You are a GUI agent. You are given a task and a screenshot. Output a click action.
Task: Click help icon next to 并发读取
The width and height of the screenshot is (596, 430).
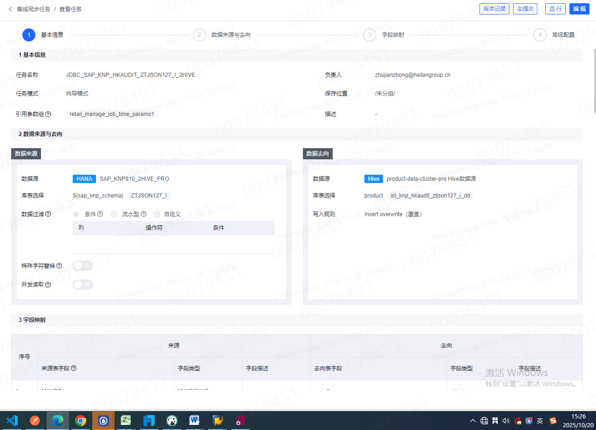click(48, 285)
